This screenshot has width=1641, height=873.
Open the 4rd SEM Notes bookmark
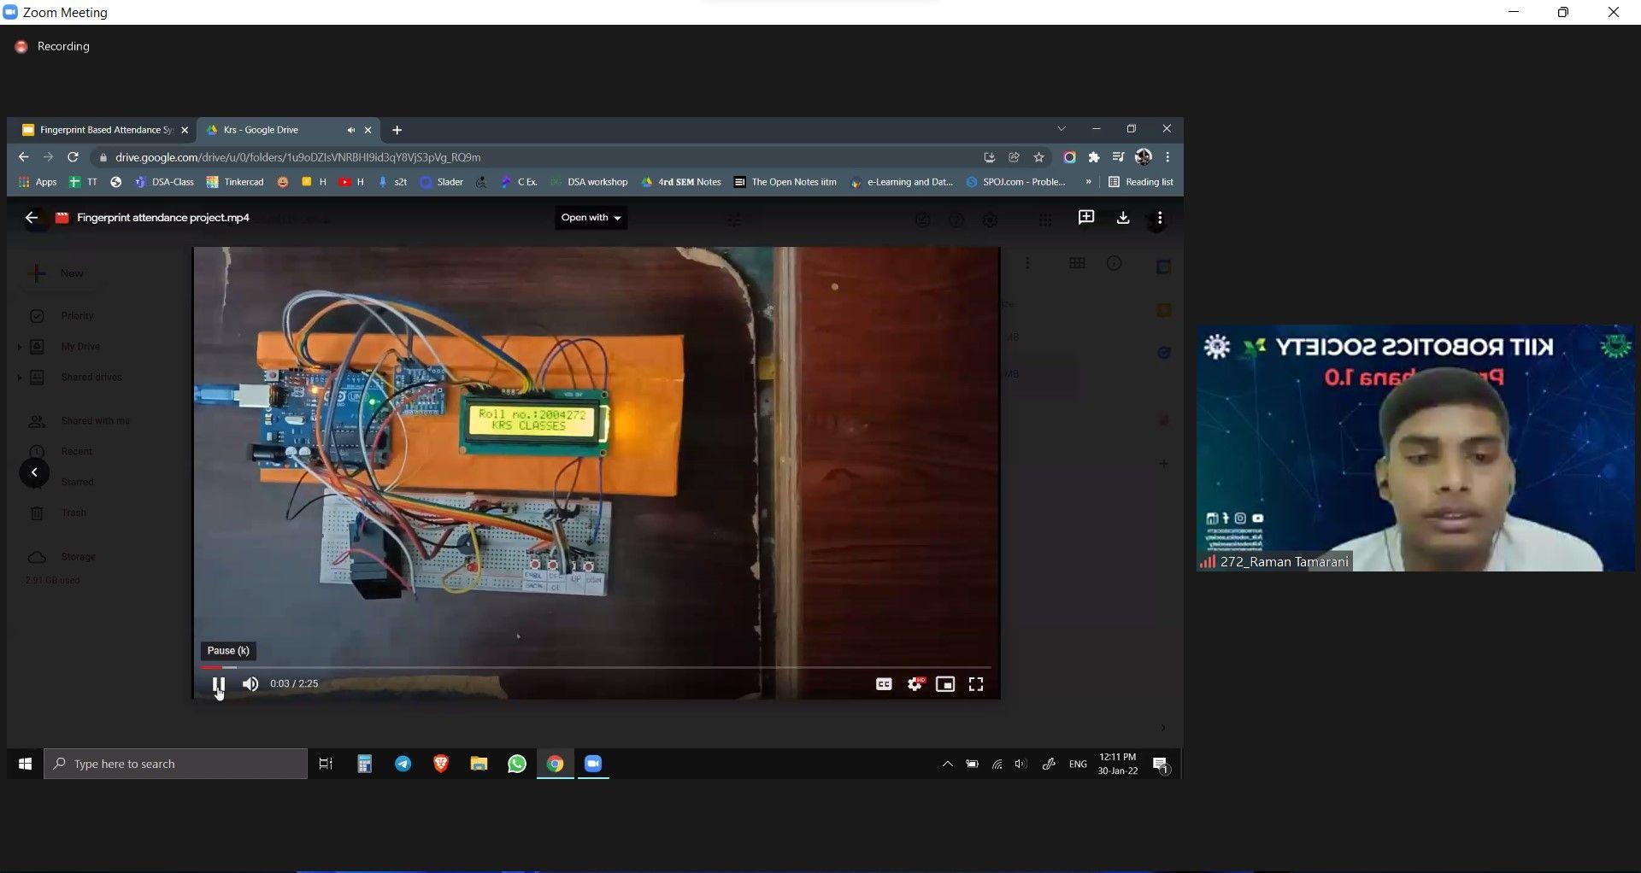point(681,182)
